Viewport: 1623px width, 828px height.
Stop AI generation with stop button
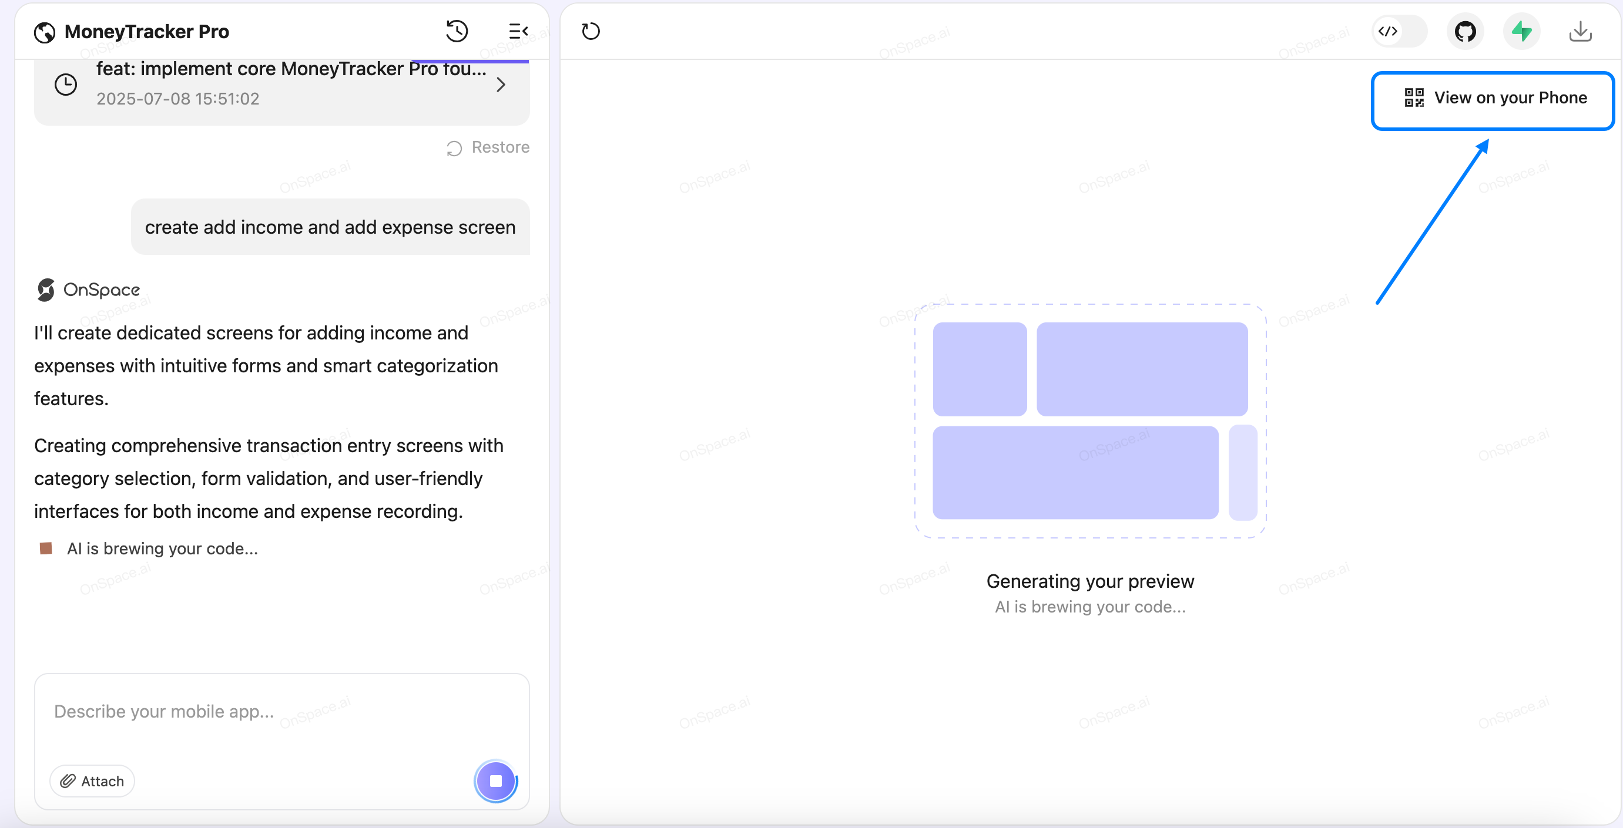pyautogui.click(x=496, y=781)
